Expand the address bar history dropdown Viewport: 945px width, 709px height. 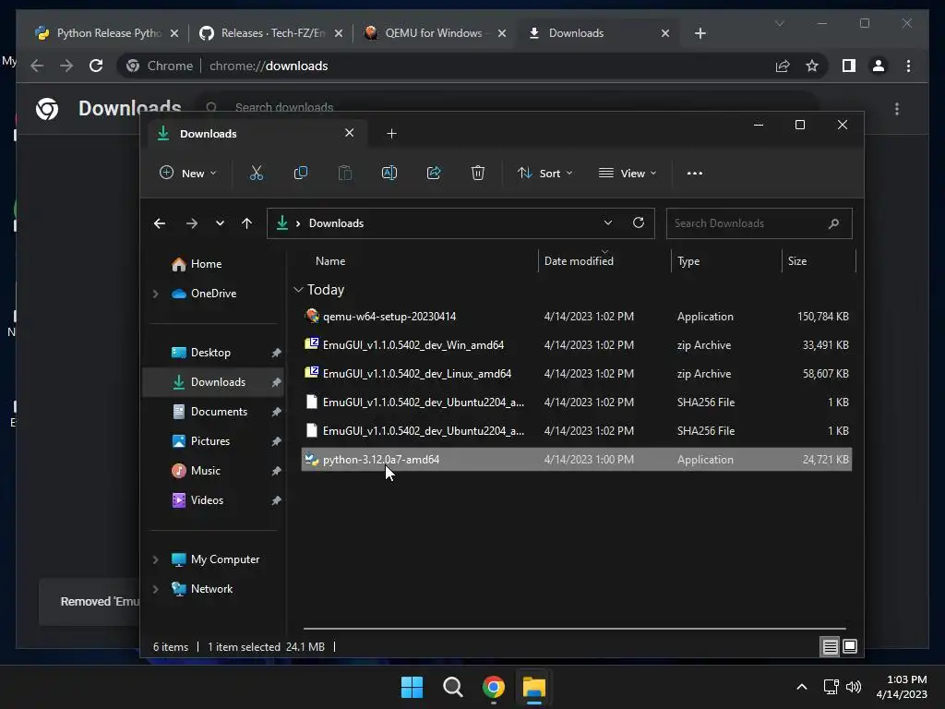pos(607,223)
